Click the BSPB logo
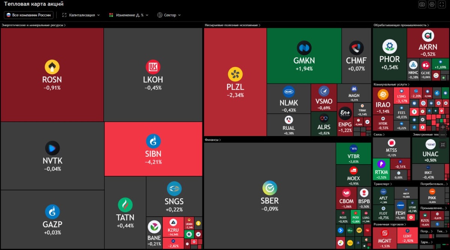Screen dimensions: 450x250 pyautogui.click(x=364, y=193)
